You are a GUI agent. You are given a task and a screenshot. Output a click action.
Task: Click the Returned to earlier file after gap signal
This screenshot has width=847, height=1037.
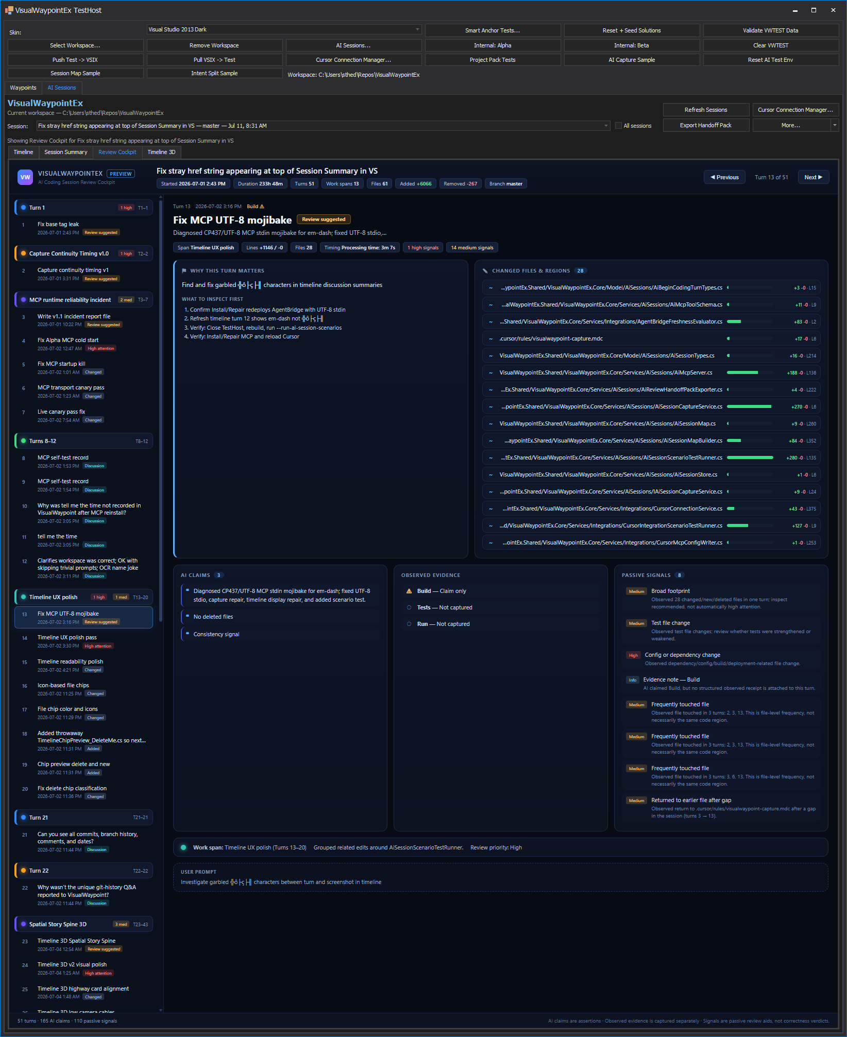click(x=721, y=808)
